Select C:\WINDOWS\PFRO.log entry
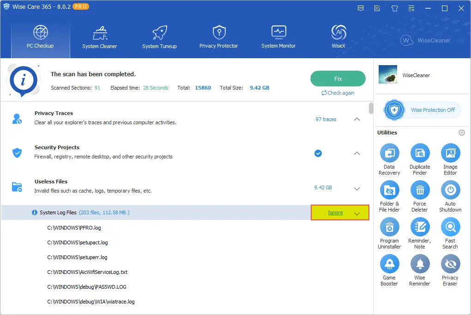The image size is (471, 315). 74,228
